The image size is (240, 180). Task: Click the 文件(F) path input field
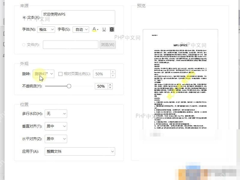tap(70, 45)
